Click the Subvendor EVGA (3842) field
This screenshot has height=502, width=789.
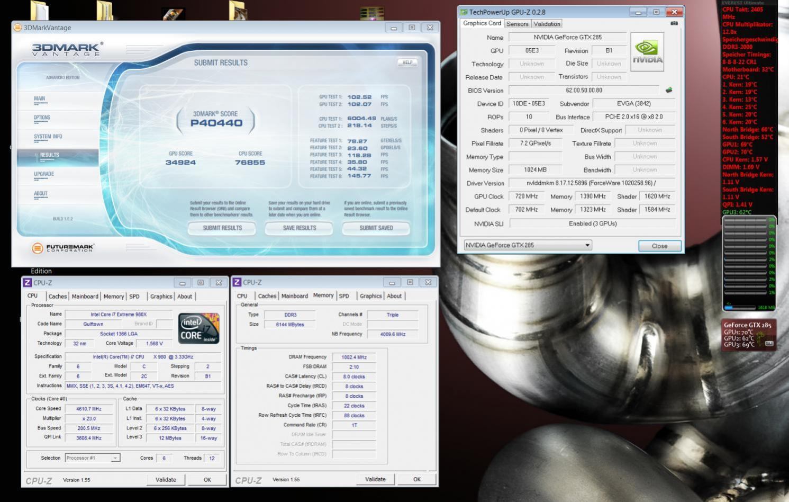click(634, 104)
